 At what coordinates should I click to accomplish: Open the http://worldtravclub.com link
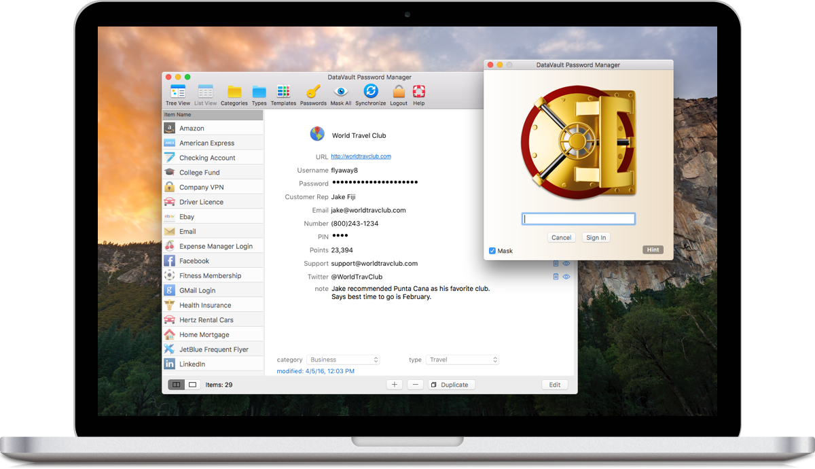coord(361,156)
